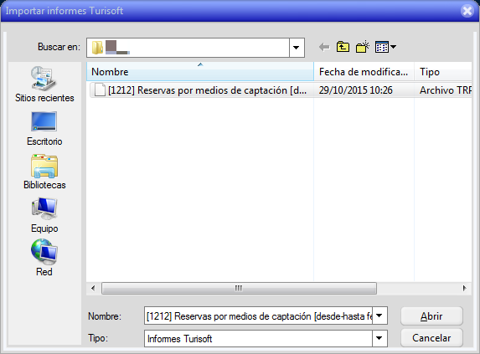
Task: Click the scroll left arrow
Action: click(x=93, y=288)
